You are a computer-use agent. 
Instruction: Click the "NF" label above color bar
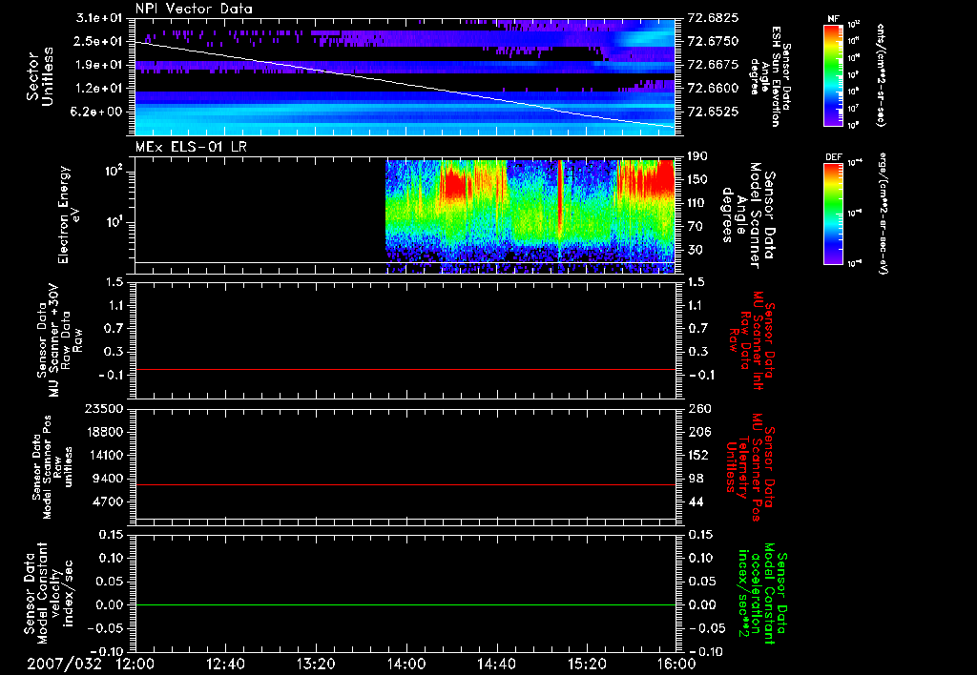833,19
